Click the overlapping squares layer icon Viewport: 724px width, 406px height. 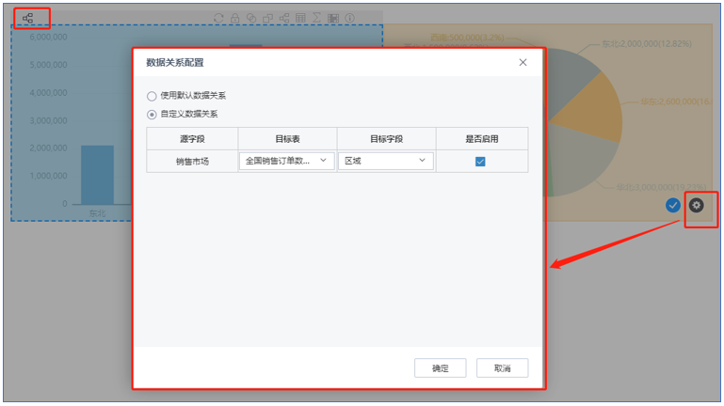tap(267, 18)
